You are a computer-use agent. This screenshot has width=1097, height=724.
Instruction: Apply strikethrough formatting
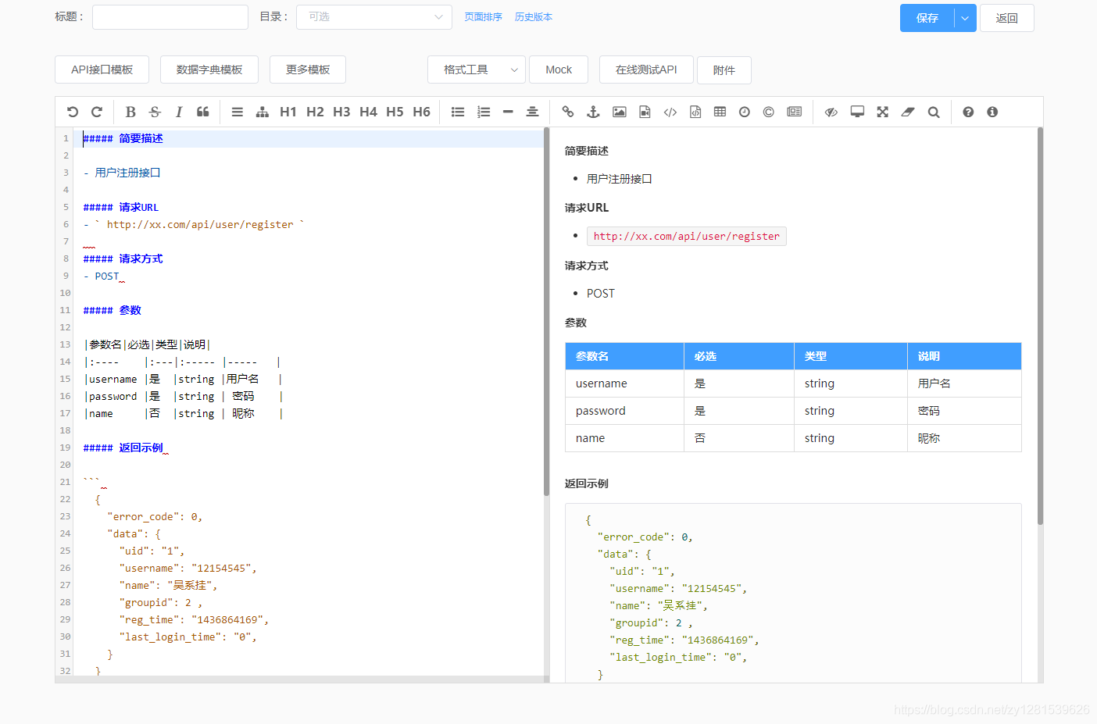point(155,112)
